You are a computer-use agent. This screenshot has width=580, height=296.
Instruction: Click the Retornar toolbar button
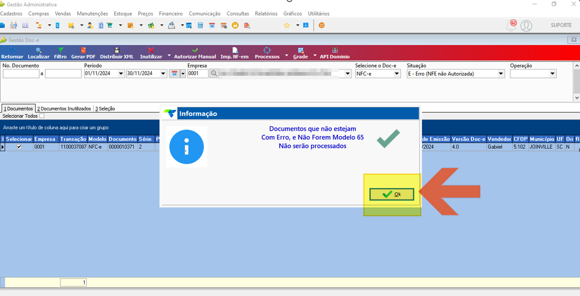point(12,53)
